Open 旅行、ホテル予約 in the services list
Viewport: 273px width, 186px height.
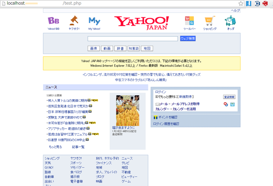[107, 158]
